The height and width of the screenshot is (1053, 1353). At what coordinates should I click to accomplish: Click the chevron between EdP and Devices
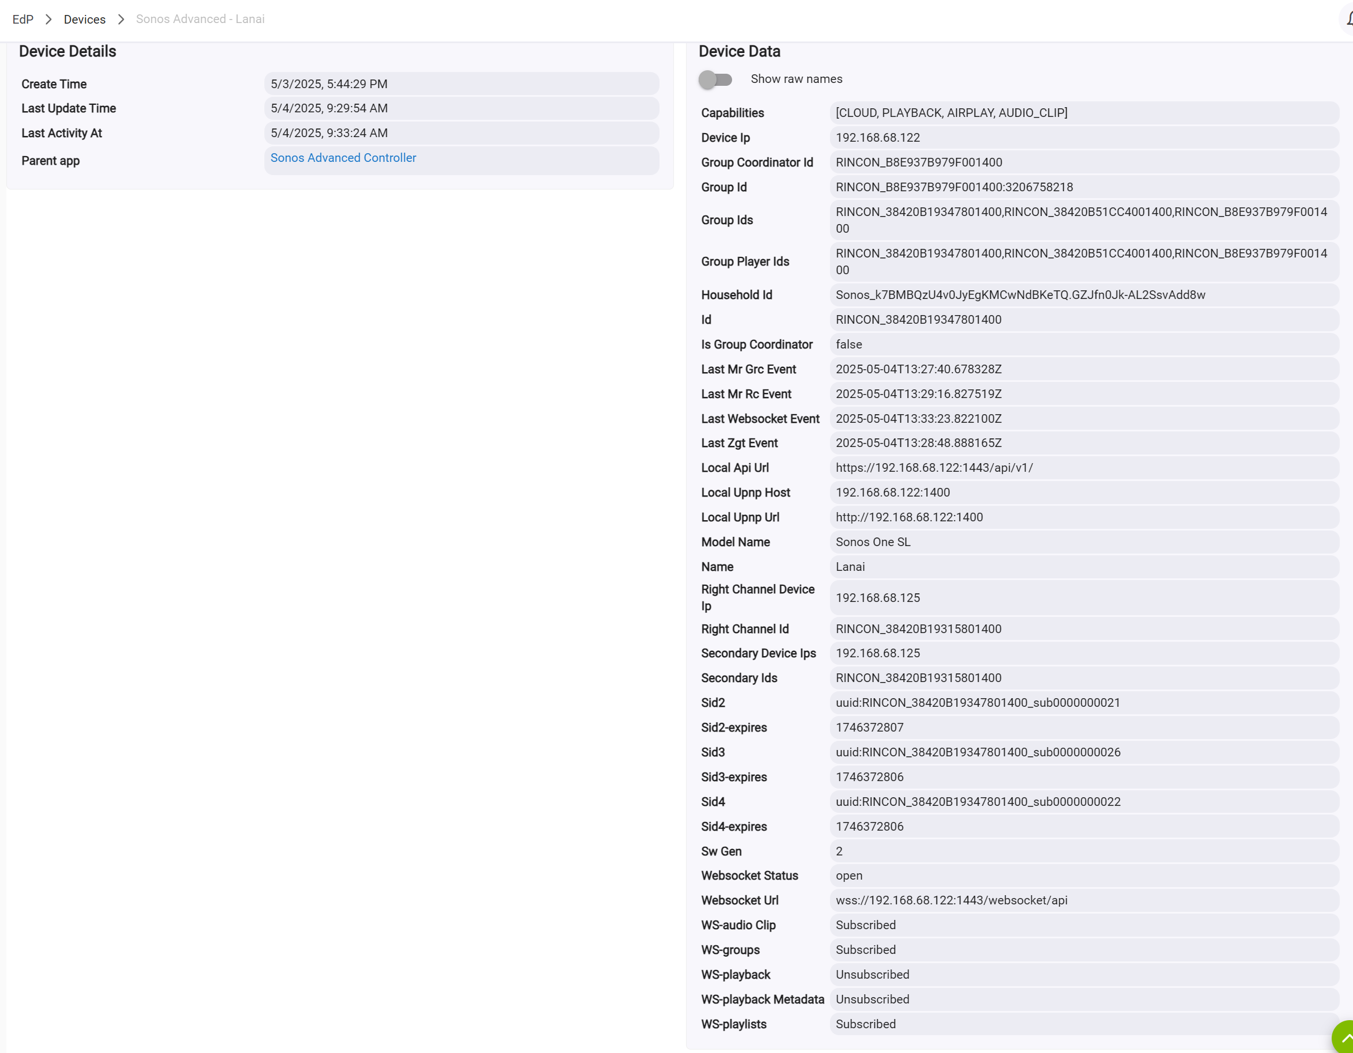[48, 19]
